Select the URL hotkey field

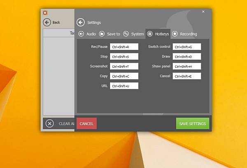click(124, 86)
